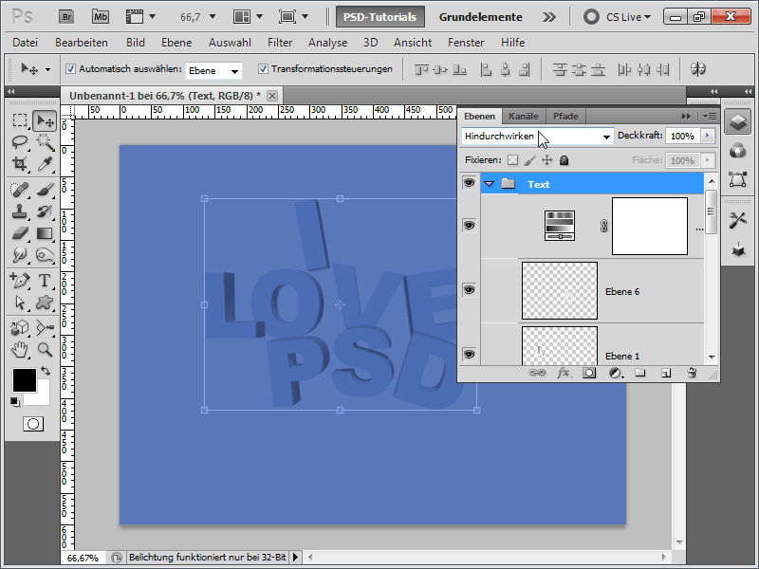Image resolution: width=759 pixels, height=569 pixels.
Task: Select the Grundelemente workspace
Action: pyautogui.click(x=480, y=17)
